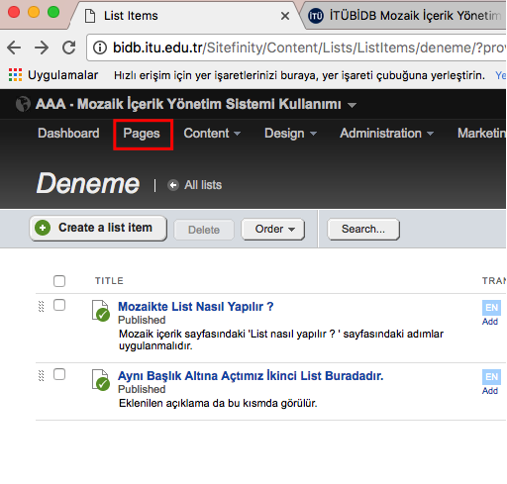Open the Administration menu dropdown
Screen dimensions: 507x484
(386, 134)
